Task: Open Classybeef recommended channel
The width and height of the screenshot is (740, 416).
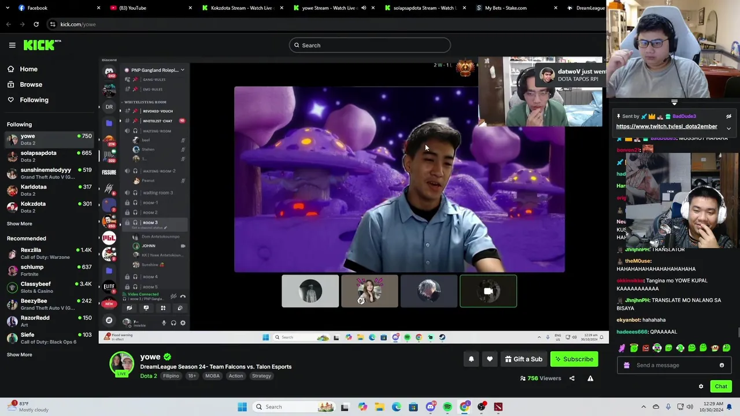Action: (x=49, y=287)
